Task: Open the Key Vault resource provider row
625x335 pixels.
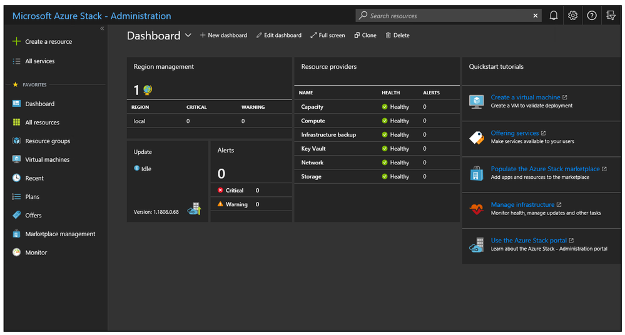Action: point(377,149)
